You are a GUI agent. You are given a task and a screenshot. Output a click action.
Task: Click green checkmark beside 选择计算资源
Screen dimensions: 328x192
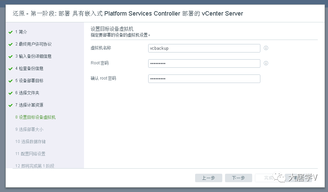tap(11, 105)
